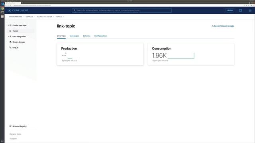Viewport: 255px width, 143px height.
Task: Open the LEARN button
Action: (x=229, y=10)
